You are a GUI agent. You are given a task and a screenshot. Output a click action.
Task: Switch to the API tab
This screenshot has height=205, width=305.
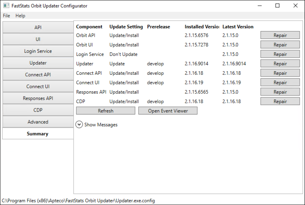38,28
